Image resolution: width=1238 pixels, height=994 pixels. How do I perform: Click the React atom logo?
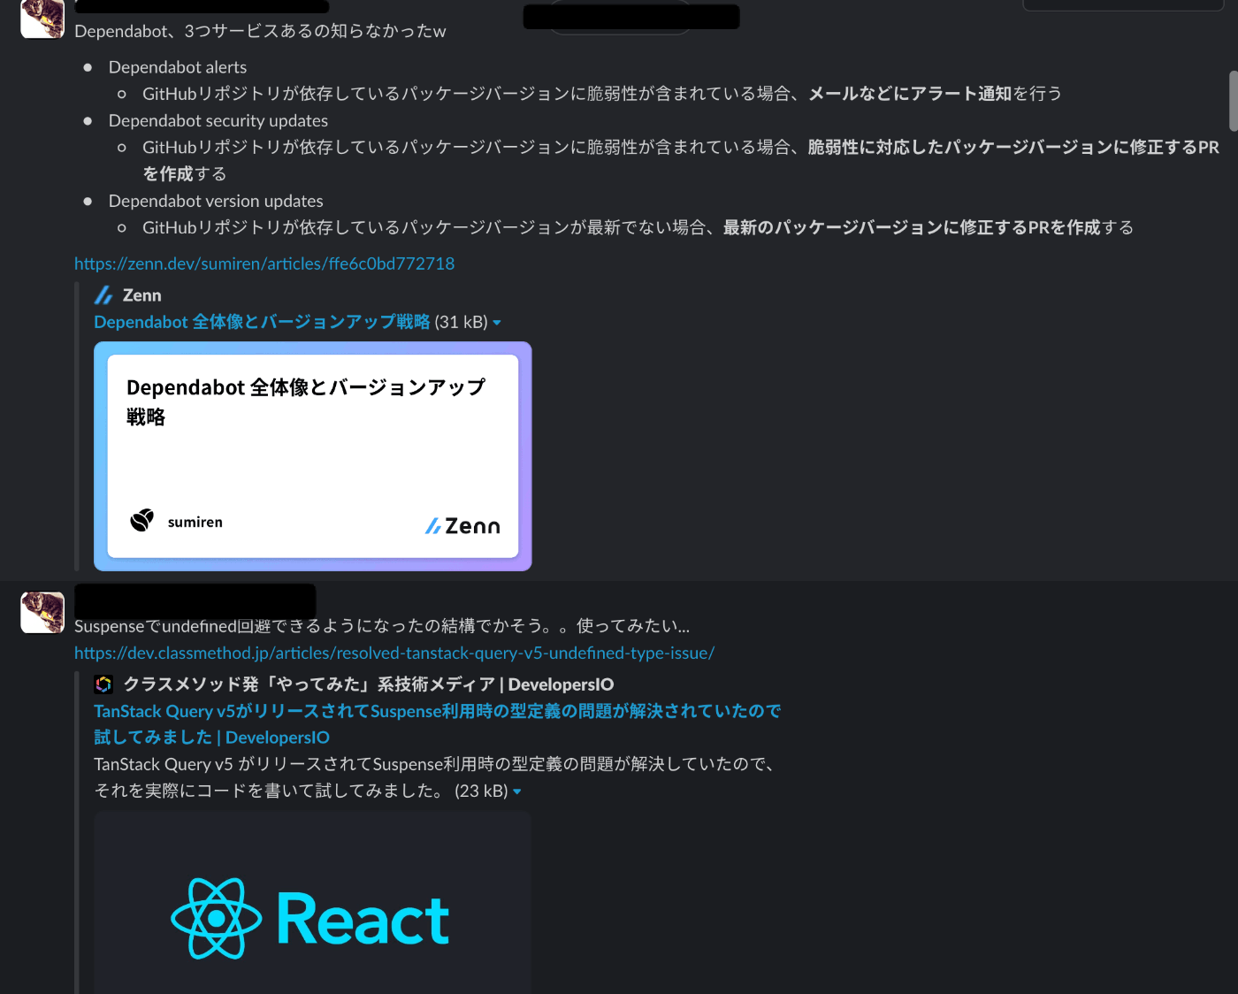tap(217, 919)
